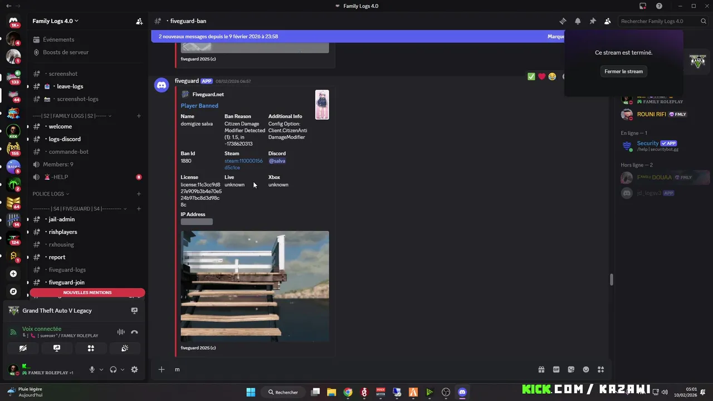This screenshot has height=401, width=713.
Task: Open audio output options chevron
Action: 122,369
